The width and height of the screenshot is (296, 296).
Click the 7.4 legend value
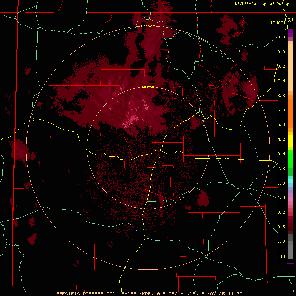coord(281,81)
